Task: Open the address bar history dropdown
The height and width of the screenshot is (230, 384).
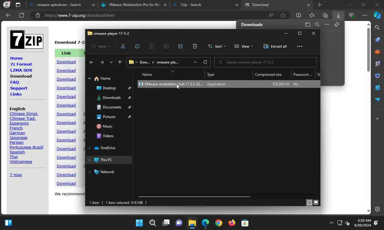Action: coord(195,62)
